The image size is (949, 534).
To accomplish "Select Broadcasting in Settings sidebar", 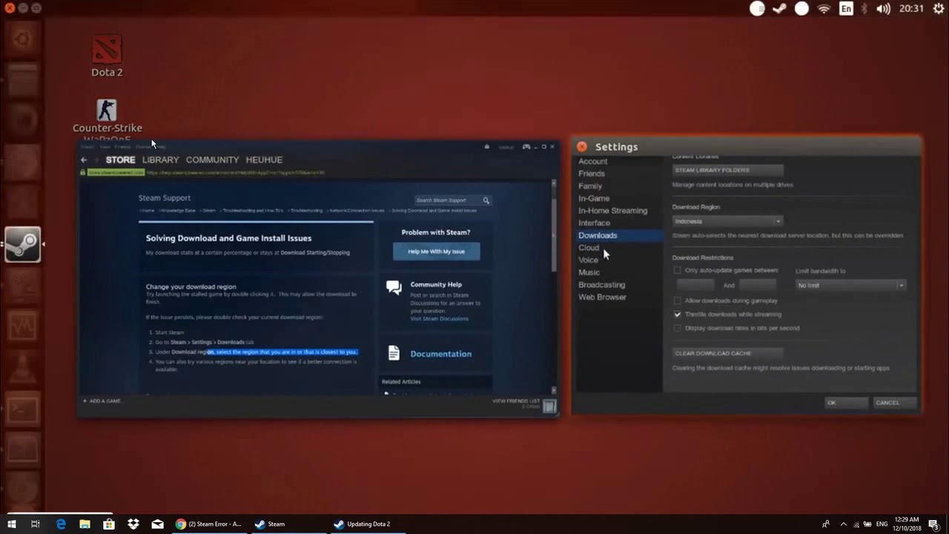I will [601, 285].
